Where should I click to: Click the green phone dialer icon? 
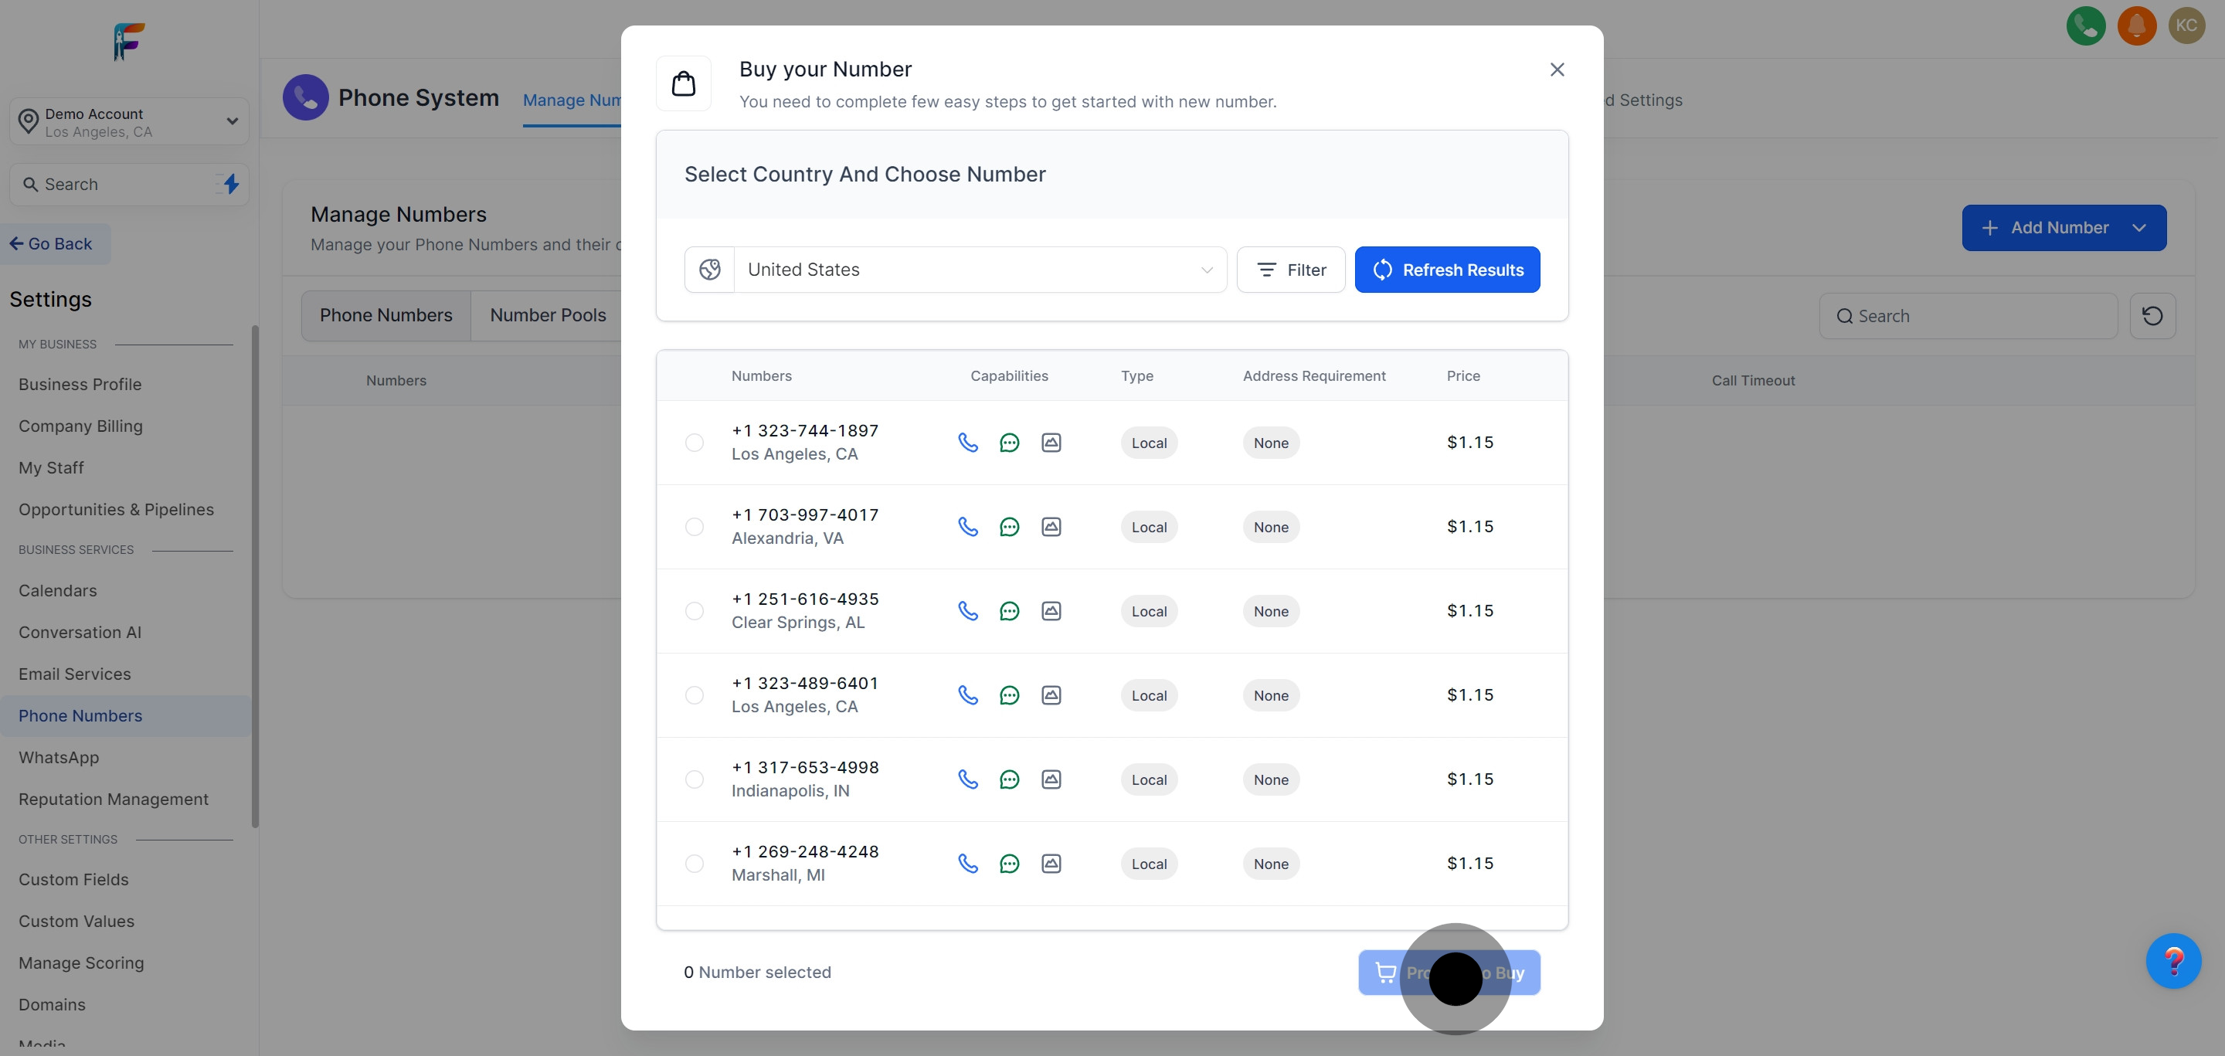tap(2085, 25)
